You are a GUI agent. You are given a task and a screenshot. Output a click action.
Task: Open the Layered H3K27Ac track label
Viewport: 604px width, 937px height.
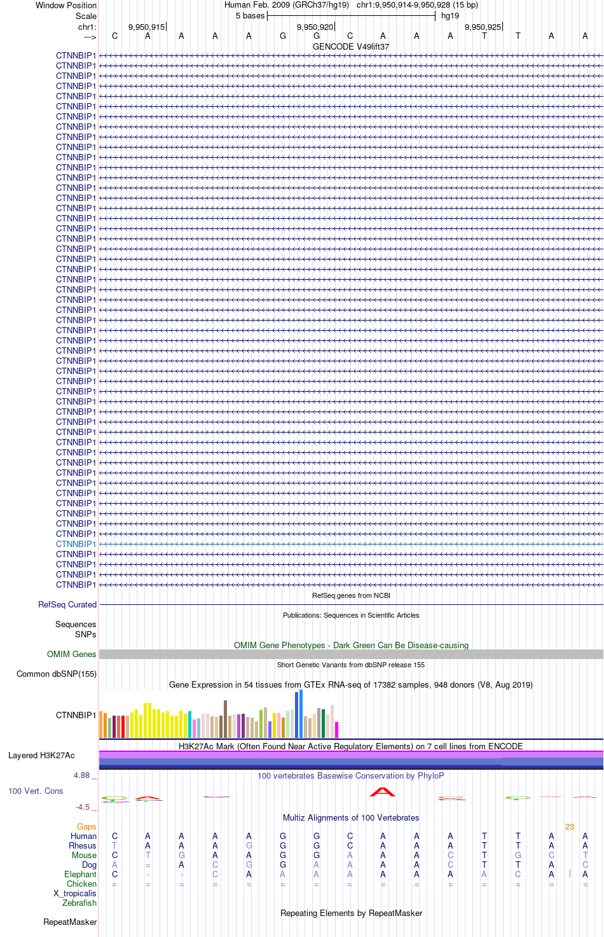tap(41, 755)
